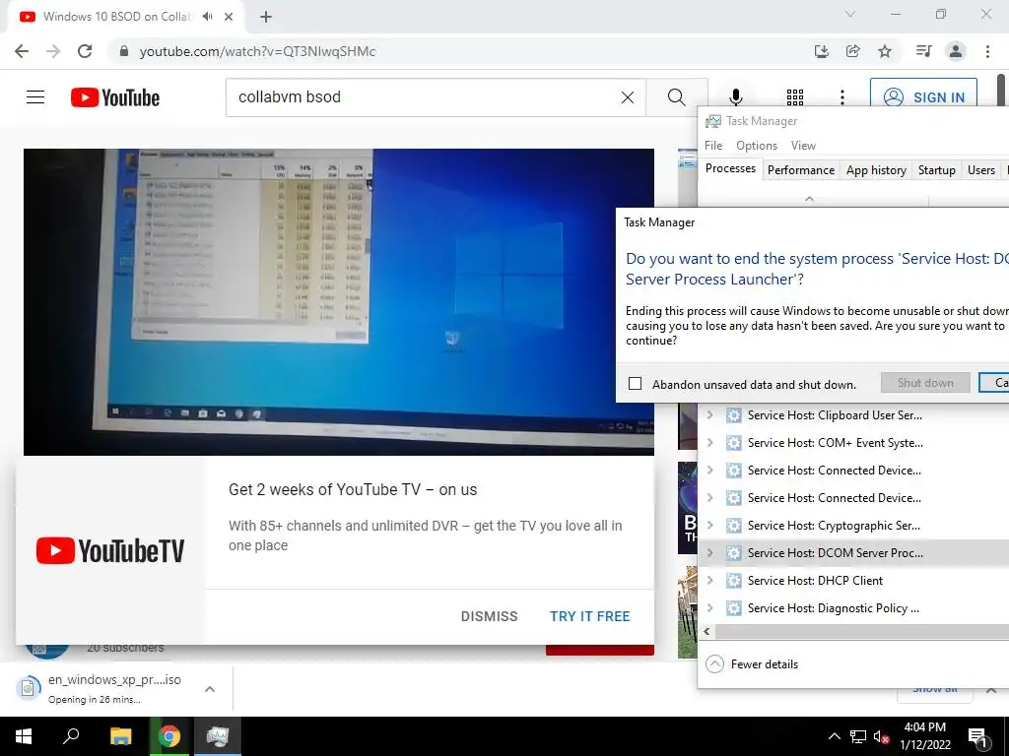Expand Service Host: DHCP Client row
Image resolution: width=1009 pixels, height=756 pixels.
pos(709,581)
